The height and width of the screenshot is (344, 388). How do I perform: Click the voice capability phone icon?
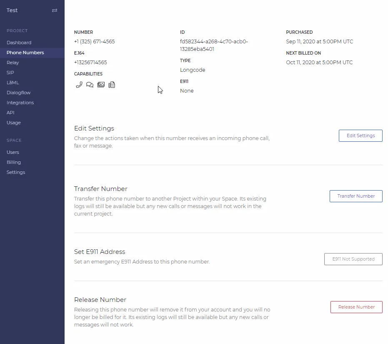[x=79, y=85]
